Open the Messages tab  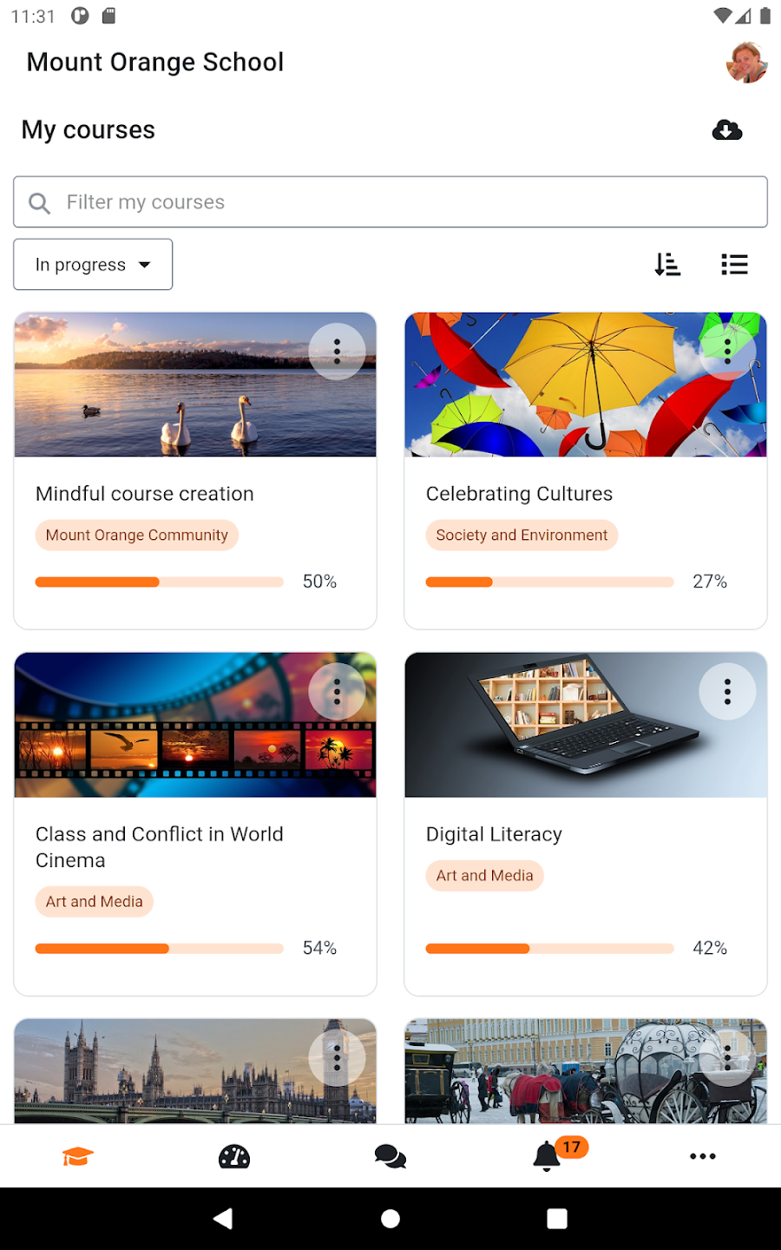(390, 1156)
